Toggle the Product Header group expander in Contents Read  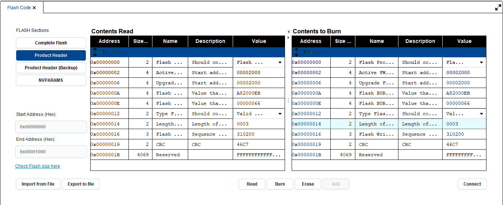point(95,52)
